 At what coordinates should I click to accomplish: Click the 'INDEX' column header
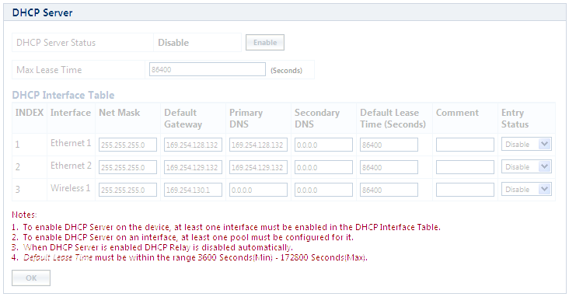30,113
